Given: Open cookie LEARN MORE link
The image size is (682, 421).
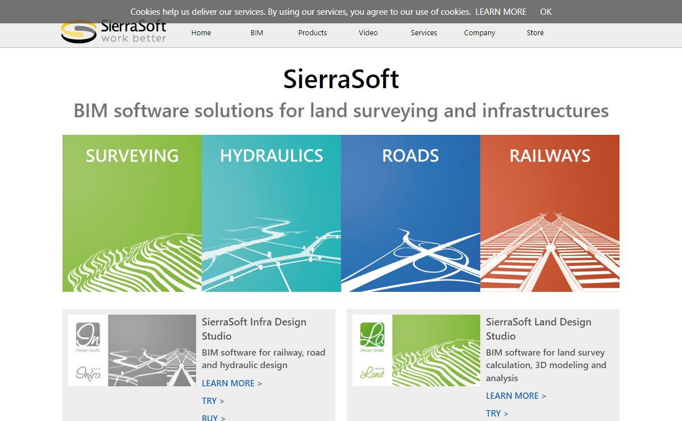Looking at the screenshot, I should [x=501, y=11].
